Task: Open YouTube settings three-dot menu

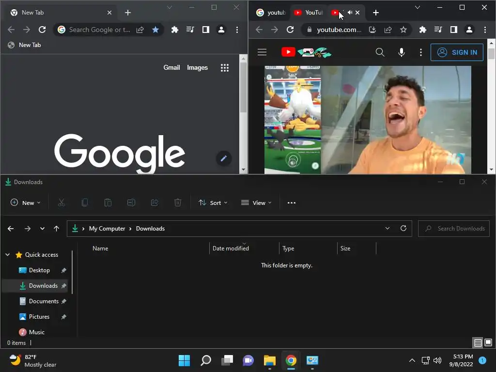Action: (421, 52)
